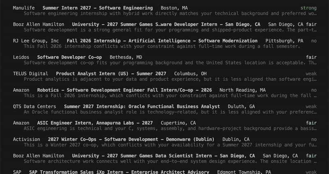The height and width of the screenshot is (174, 329).
Task: Select the QTS Data Centers company name
Action: click(35, 107)
